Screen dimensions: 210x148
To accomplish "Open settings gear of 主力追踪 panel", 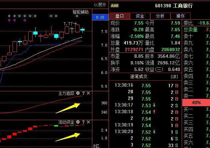I will (x=78, y=93).
